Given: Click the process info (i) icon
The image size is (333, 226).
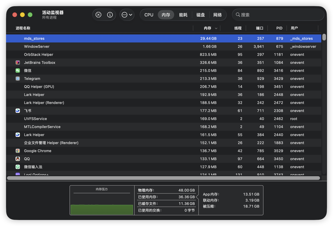Looking at the screenshot, I should (110, 15).
